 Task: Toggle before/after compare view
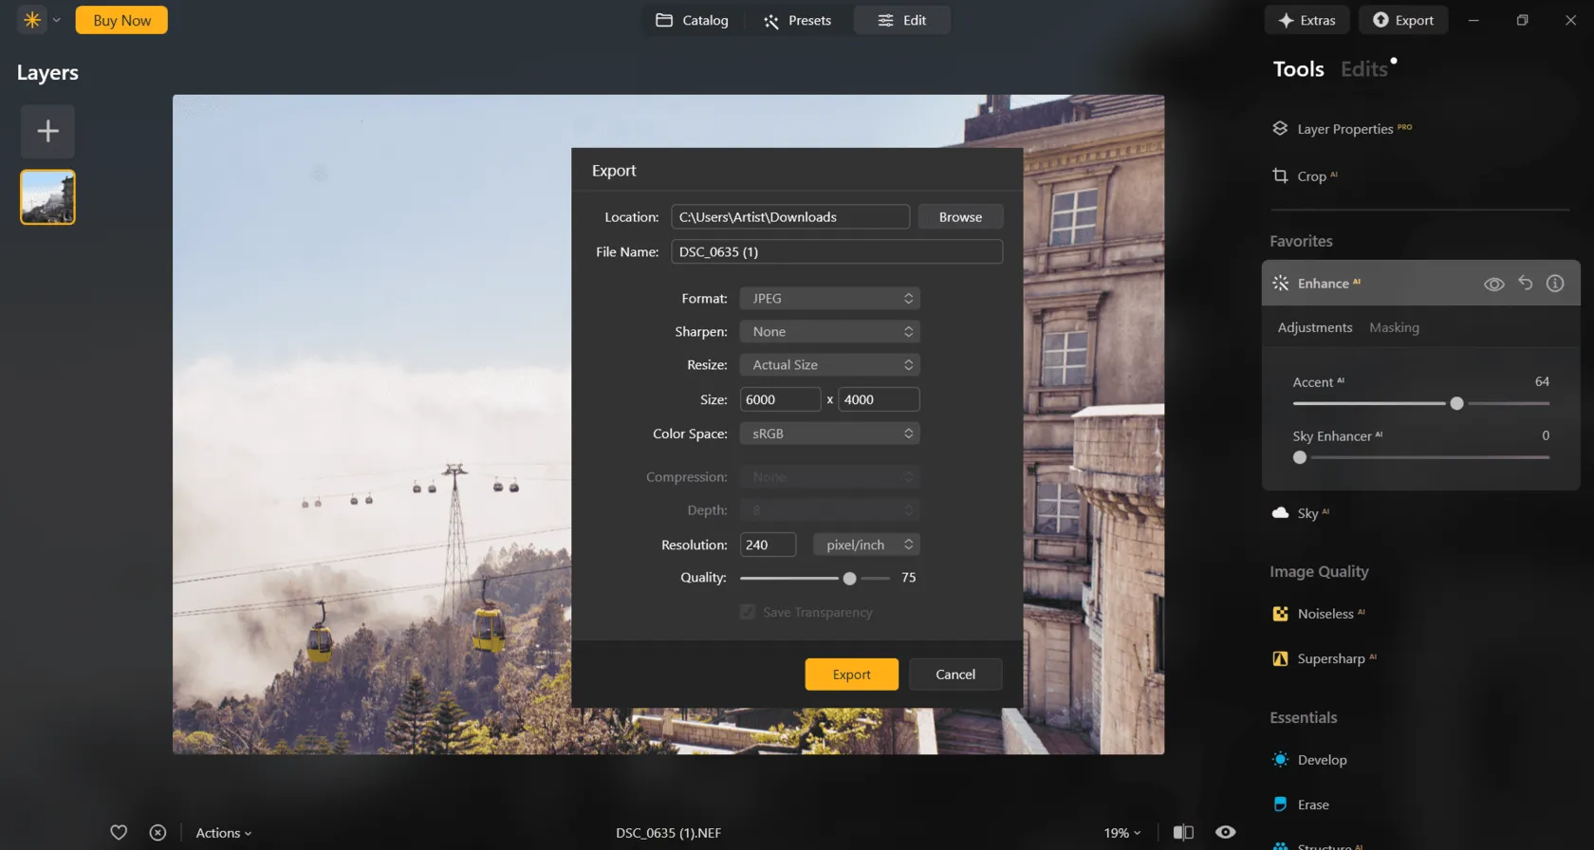[1183, 832]
